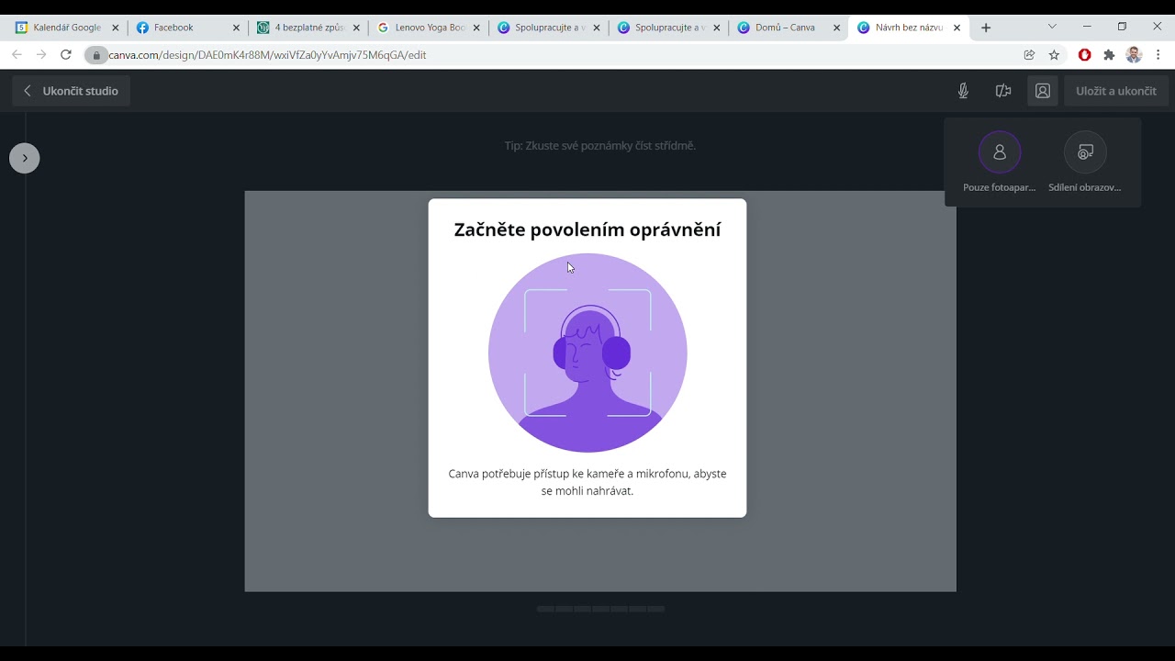This screenshot has height=661, width=1175.
Task: Close the Kalendář Google tab
Action: pyautogui.click(x=116, y=28)
